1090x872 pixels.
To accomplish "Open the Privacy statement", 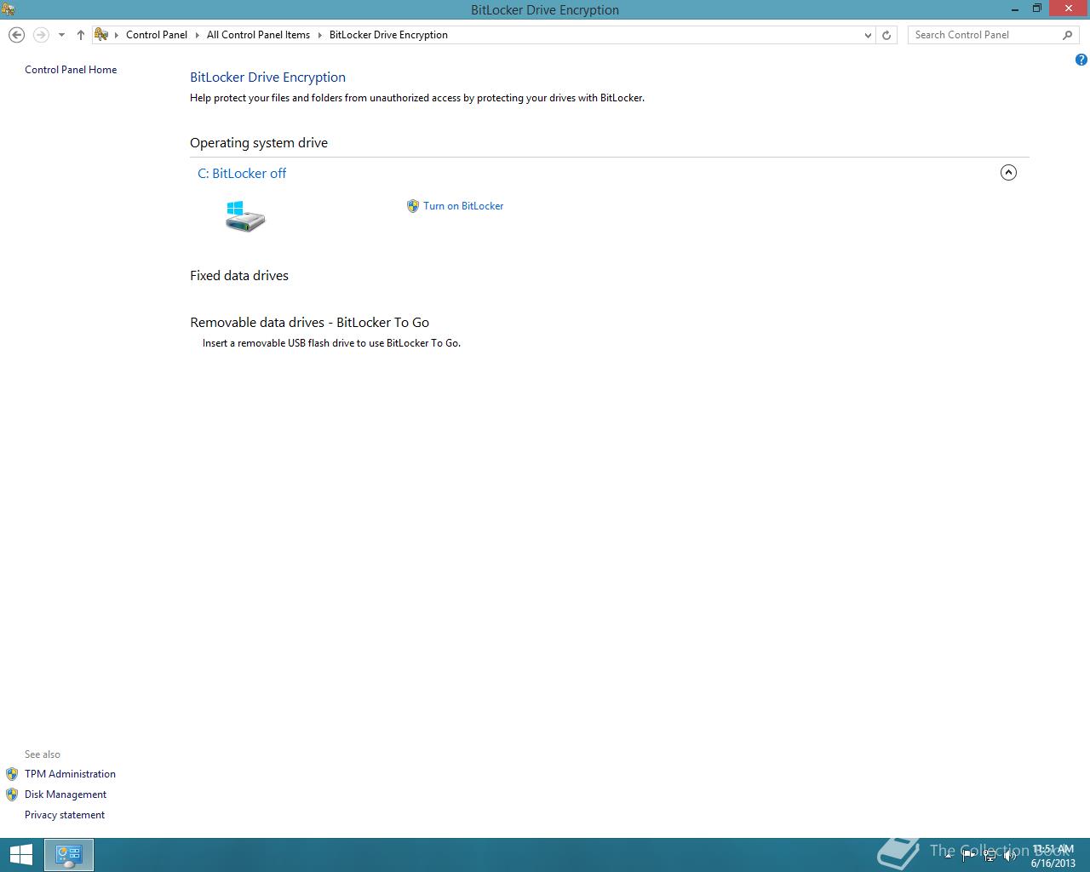I will point(65,815).
